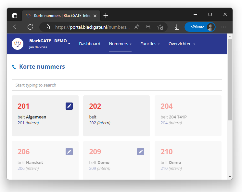This screenshot has width=242, height=192.
Task: Open the 206 number card title
Action: (23, 152)
